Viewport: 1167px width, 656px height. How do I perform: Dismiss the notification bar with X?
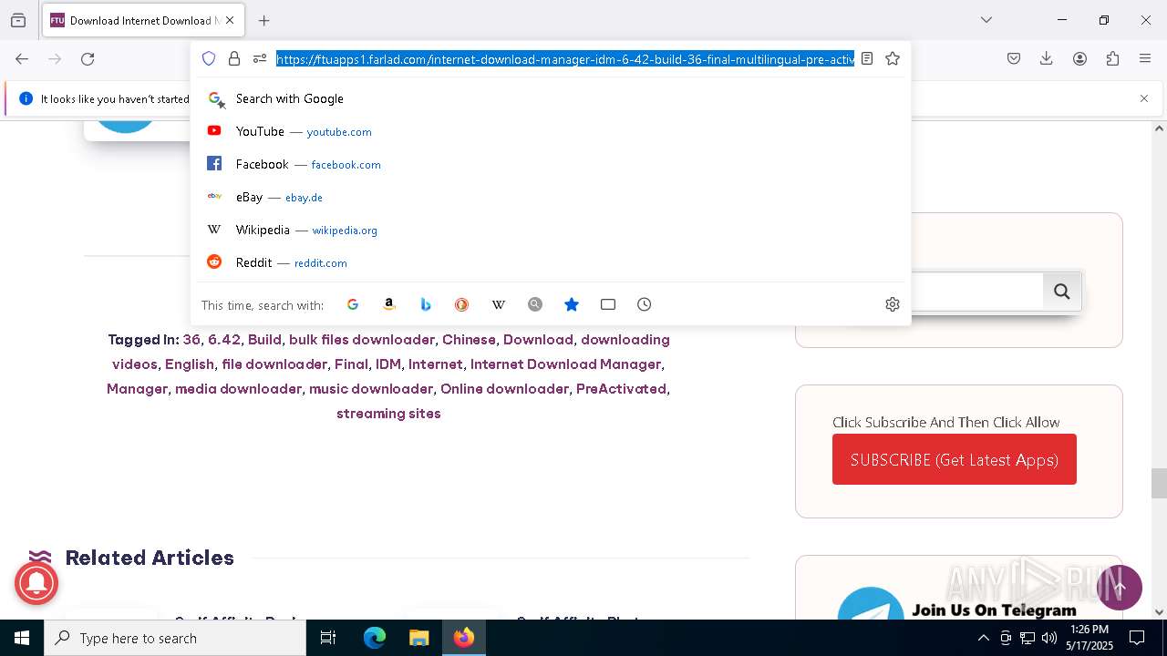tap(1144, 98)
